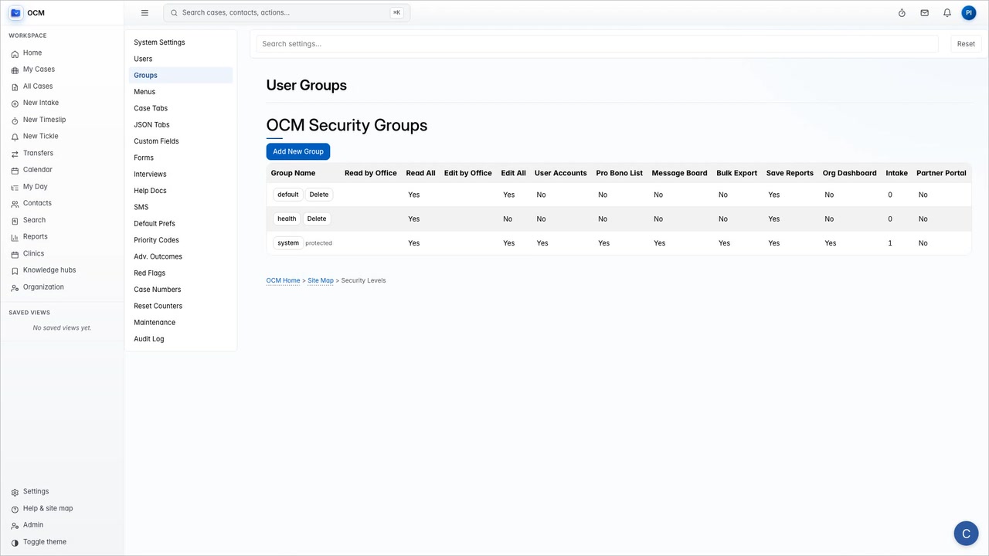Focus the Search settings field
This screenshot has width=989, height=556.
[597, 44]
